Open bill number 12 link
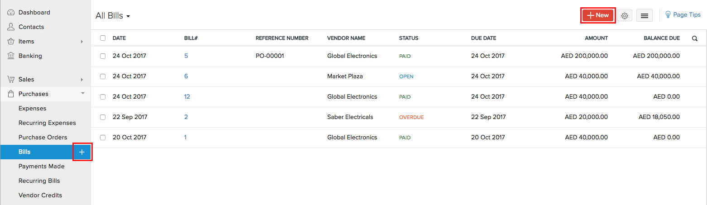The height and width of the screenshot is (205, 707). [x=187, y=97]
